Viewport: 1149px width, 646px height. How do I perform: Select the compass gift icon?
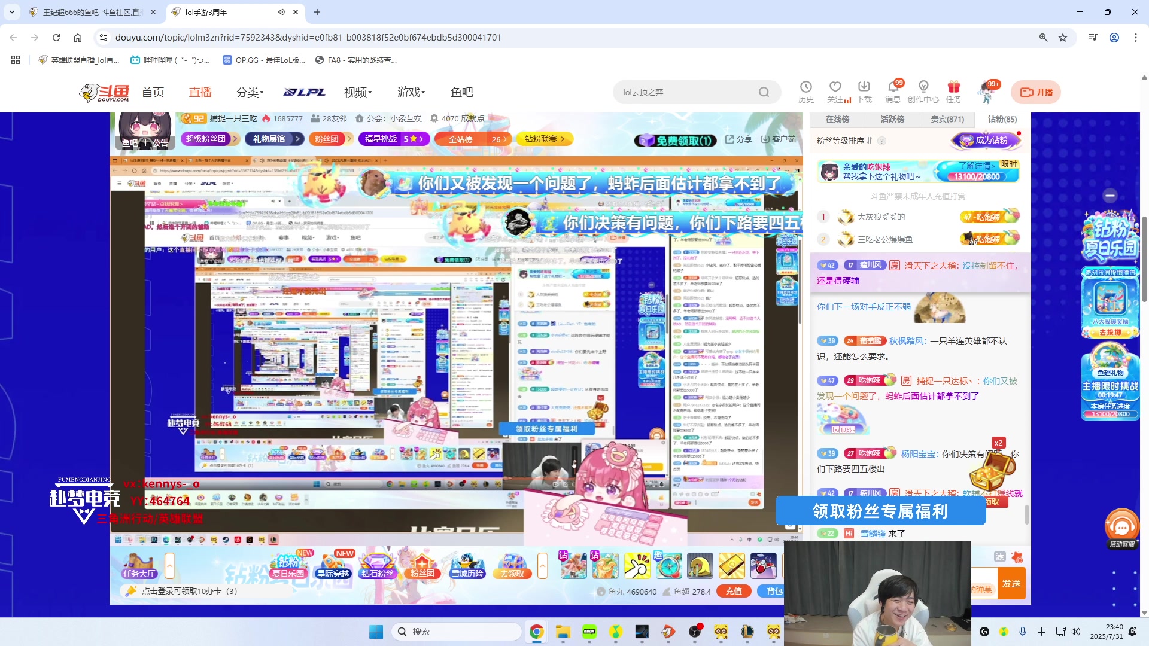[x=668, y=566]
